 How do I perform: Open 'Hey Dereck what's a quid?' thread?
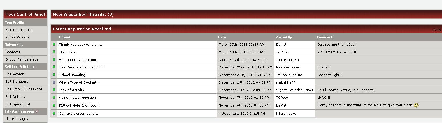coord(81,67)
